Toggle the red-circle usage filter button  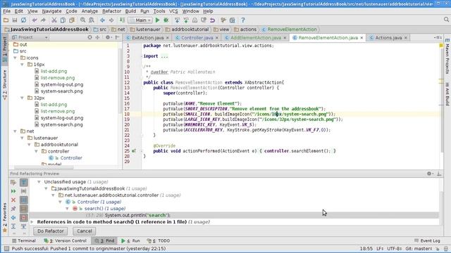click(24, 217)
